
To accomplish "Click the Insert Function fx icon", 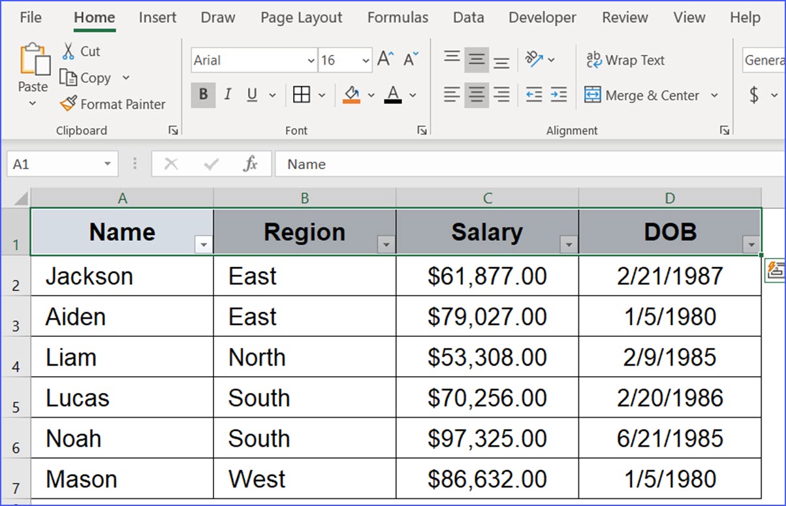I will click(250, 165).
